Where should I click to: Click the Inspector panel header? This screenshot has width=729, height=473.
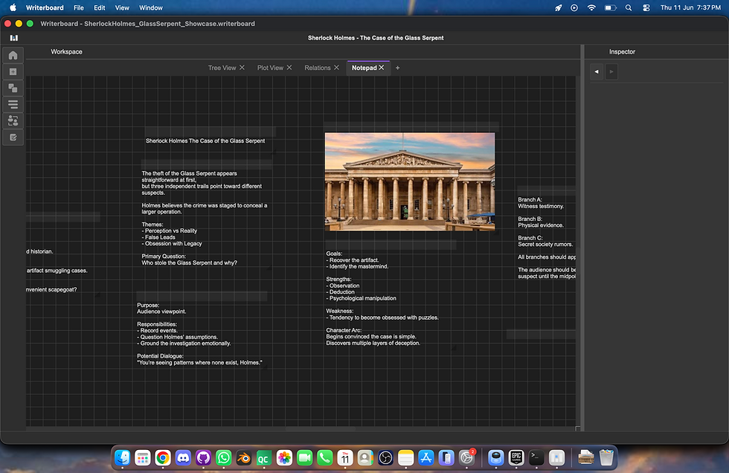tap(622, 51)
